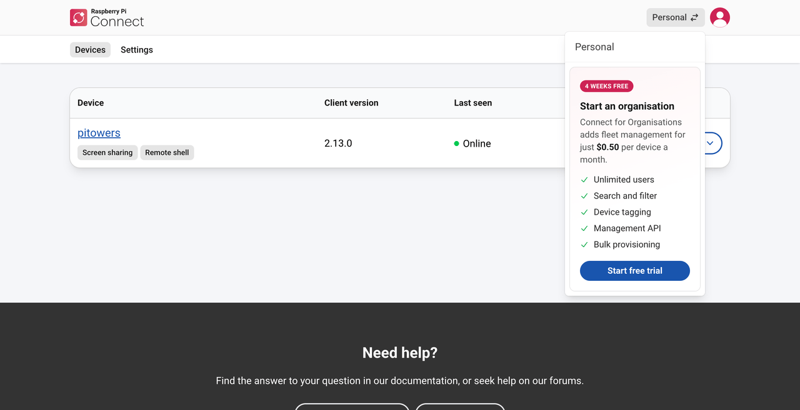Click the 2.13.0 client version value
The image size is (800, 410).
point(338,144)
